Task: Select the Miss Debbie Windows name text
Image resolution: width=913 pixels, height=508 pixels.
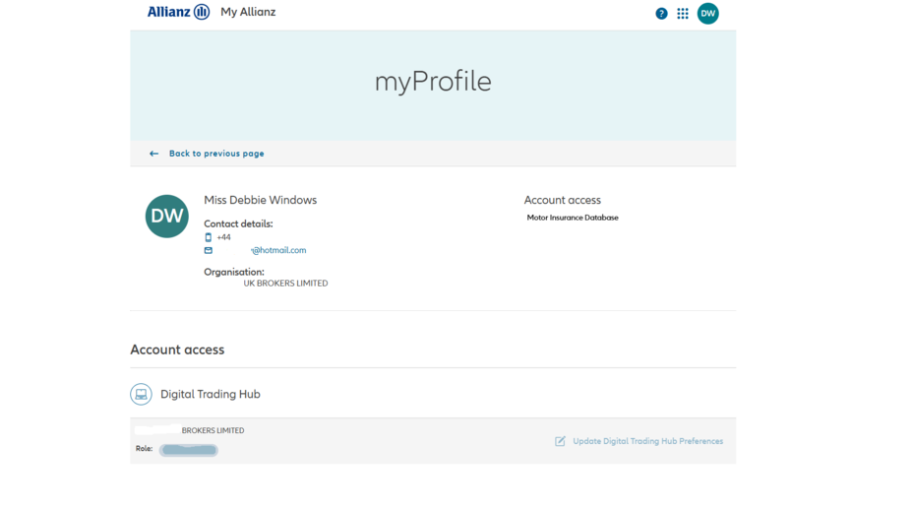Action: click(261, 200)
